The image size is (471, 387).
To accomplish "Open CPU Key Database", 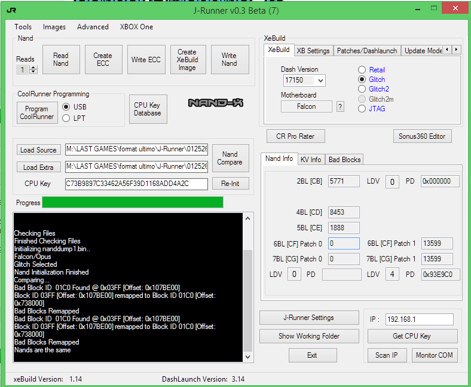I will tap(148, 109).
